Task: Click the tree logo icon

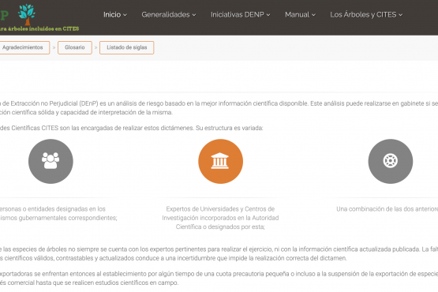Action: (x=27, y=14)
